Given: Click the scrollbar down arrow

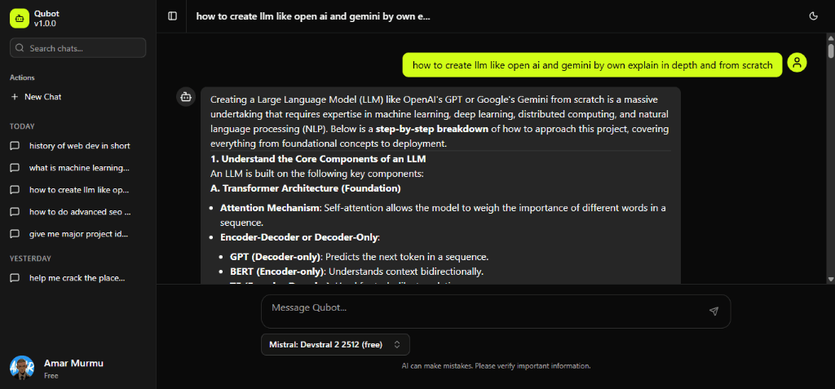Looking at the screenshot, I should point(830,279).
